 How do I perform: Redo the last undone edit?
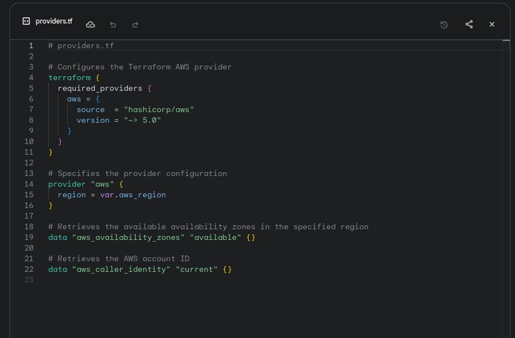[135, 25]
